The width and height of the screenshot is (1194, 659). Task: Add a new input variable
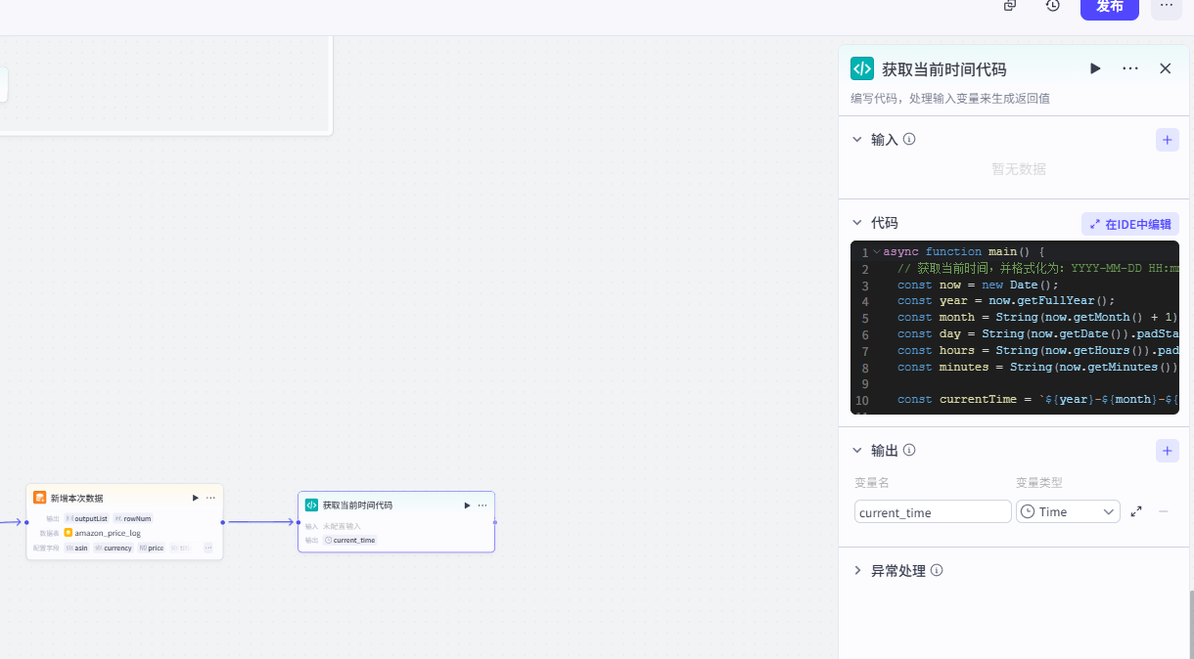click(1167, 140)
